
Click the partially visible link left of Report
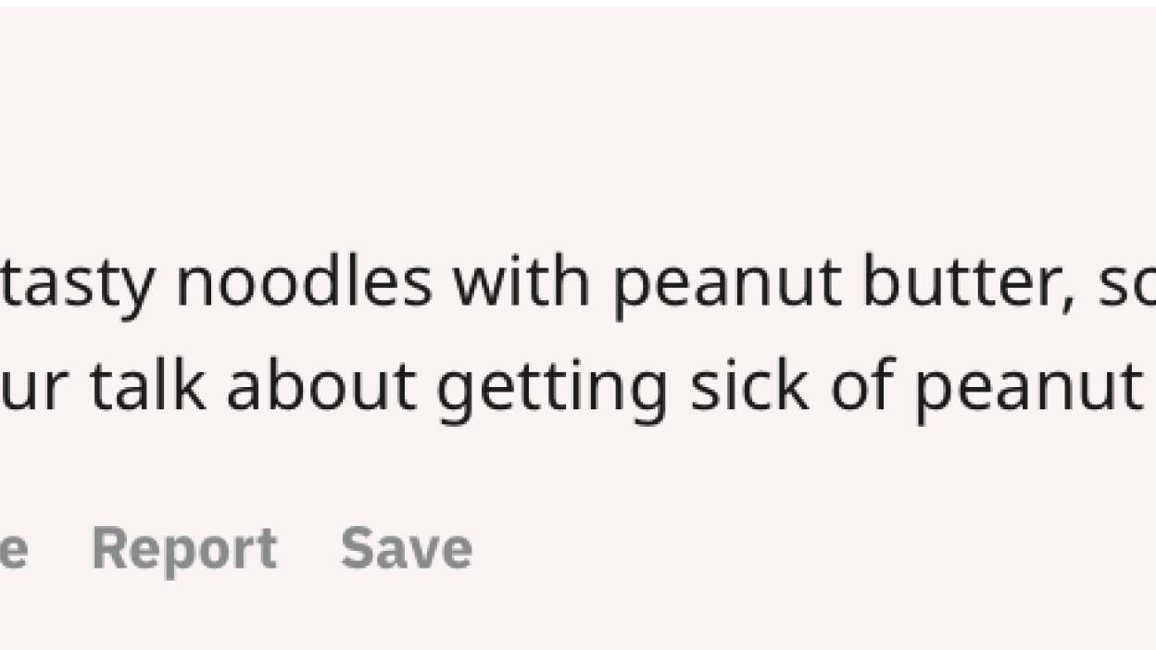pyautogui.click(x=13, y=549)
